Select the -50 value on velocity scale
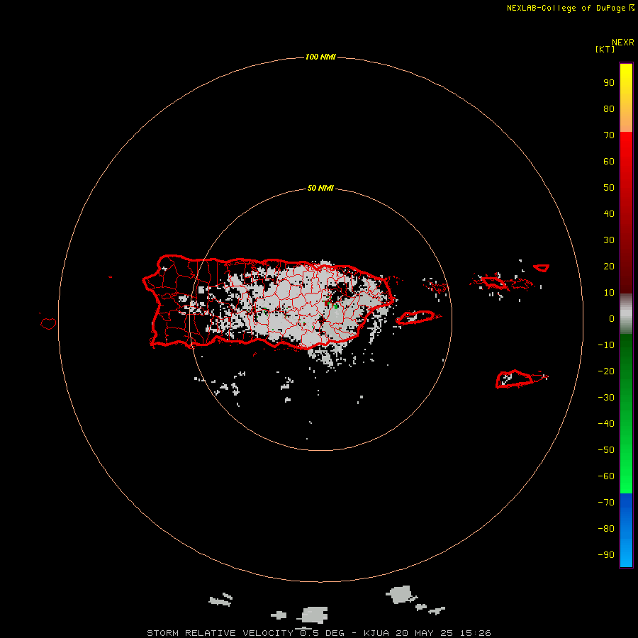This screenshot has width=638, height=638. click(x=606, y=450)
